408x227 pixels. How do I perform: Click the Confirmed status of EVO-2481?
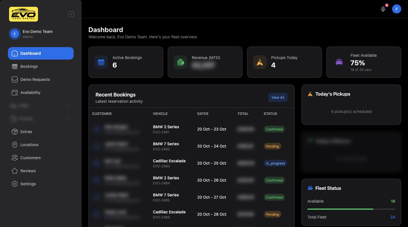[274, 129]
